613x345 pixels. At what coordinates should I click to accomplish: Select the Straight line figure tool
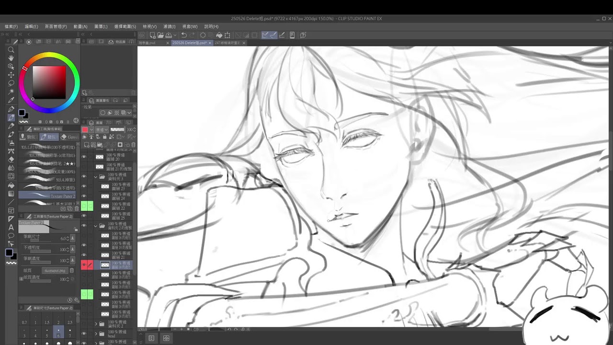pos(11,202)
